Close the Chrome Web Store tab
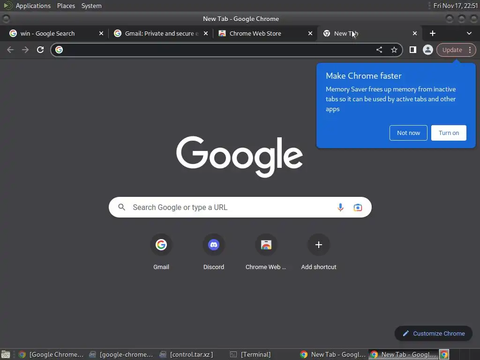This screenshot has height=360, width=480. [x=310, y=33]
